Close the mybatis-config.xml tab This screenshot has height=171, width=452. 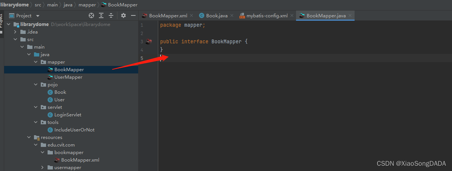tap(292, 16)
